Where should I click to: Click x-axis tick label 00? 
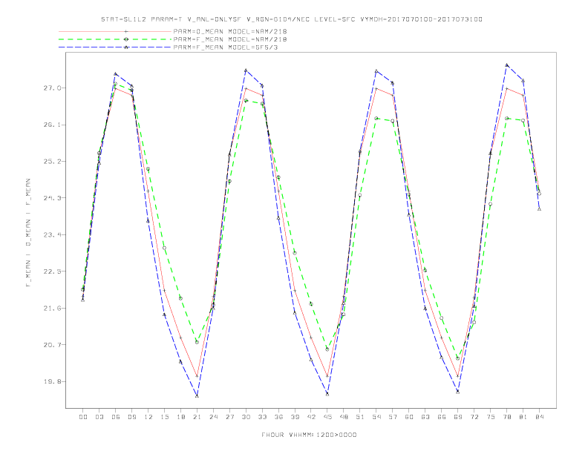[83, 417]
